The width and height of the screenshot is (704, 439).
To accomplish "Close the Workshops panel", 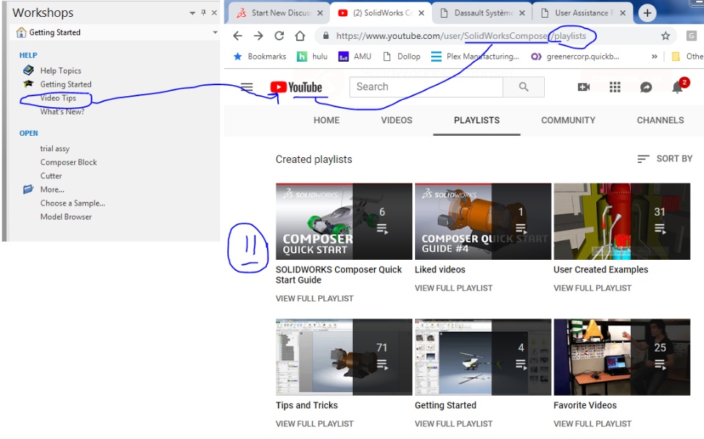I will (214, 12).
